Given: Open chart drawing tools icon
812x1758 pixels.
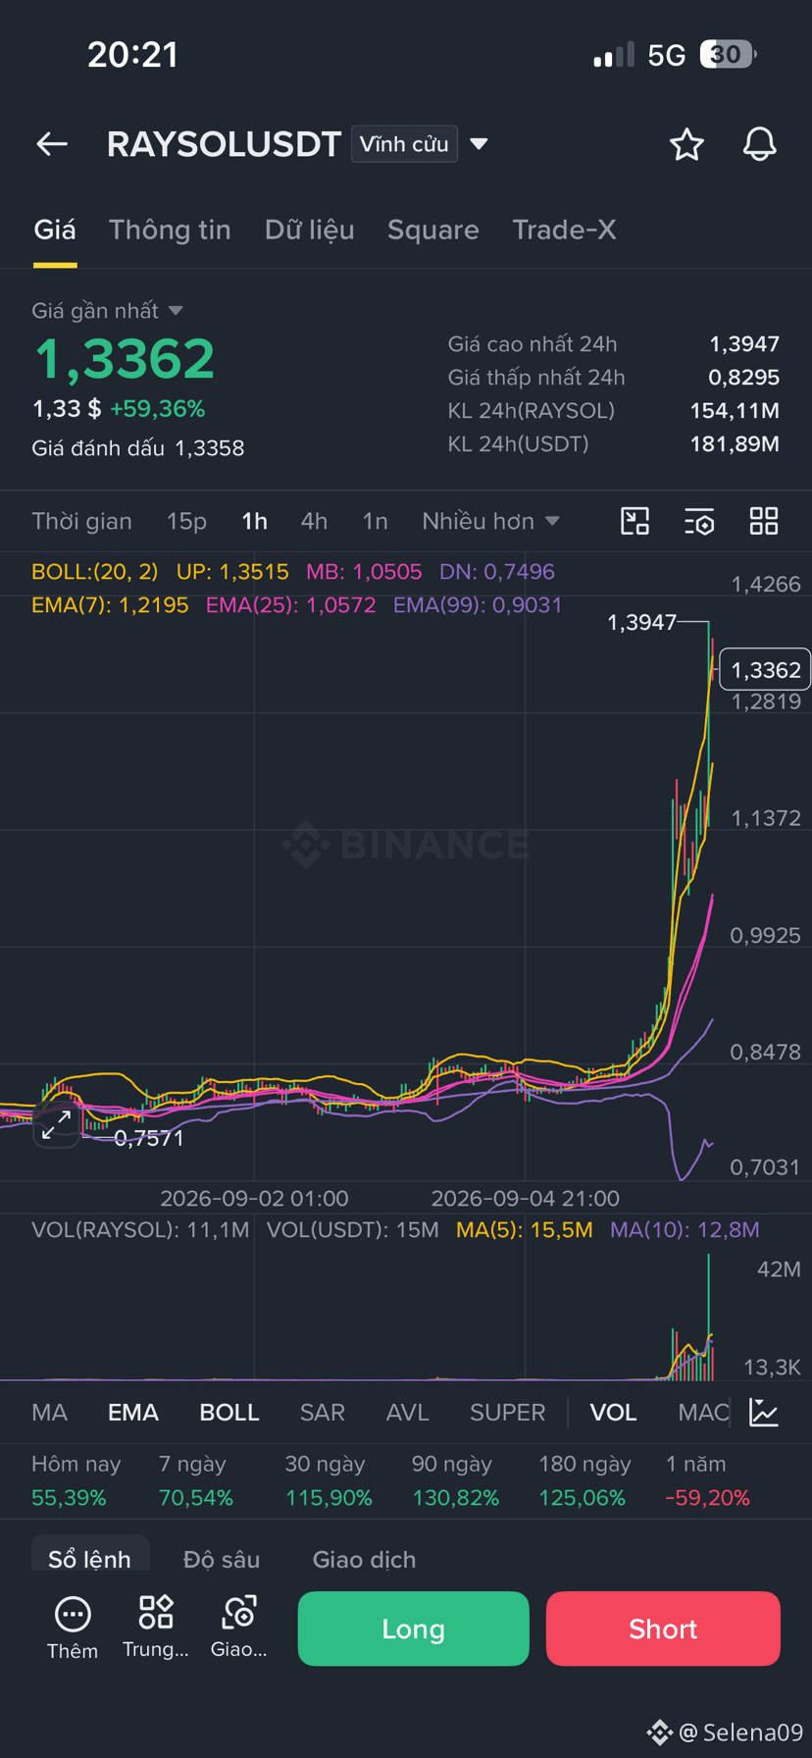Looking at the screenshot, I should [635, 521].
